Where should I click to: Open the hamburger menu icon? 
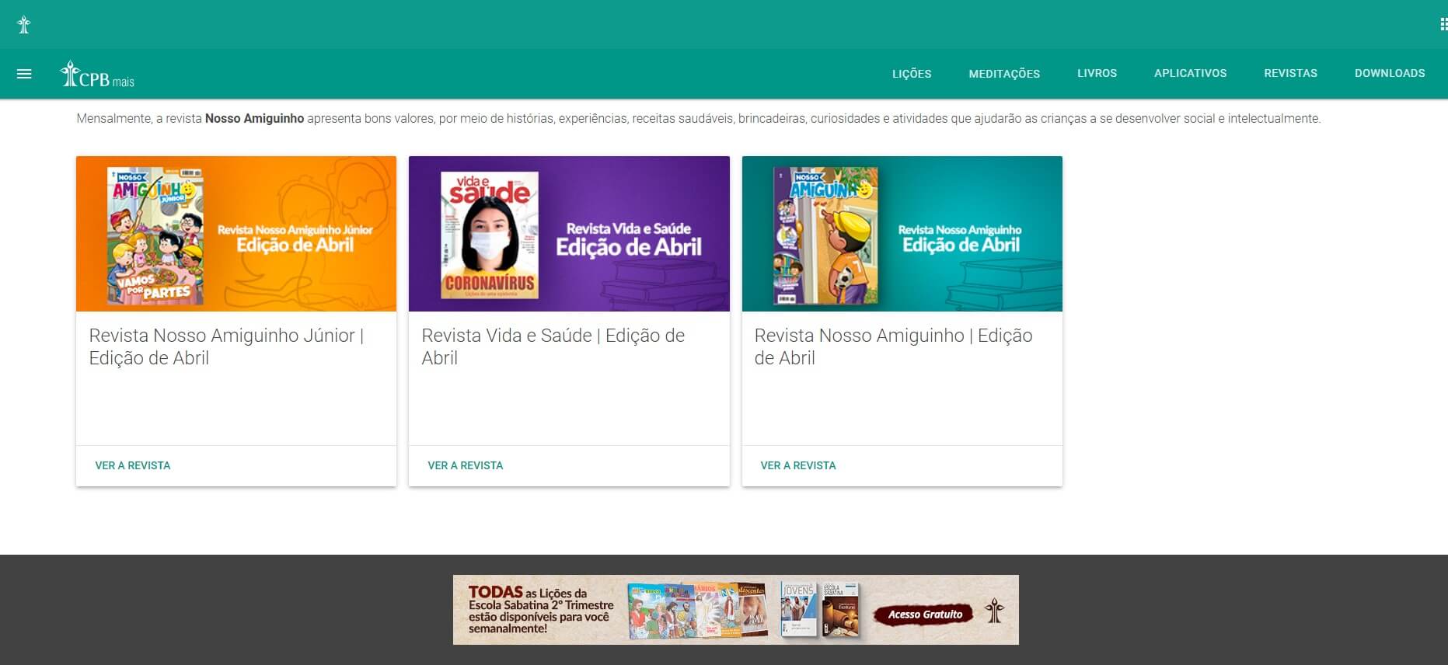[24, 74]
